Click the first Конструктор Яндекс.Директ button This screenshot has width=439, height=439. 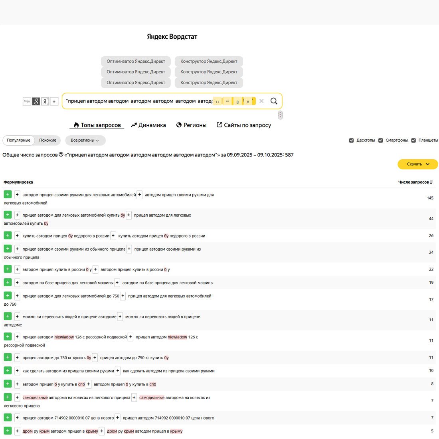[x=209, y=61]
